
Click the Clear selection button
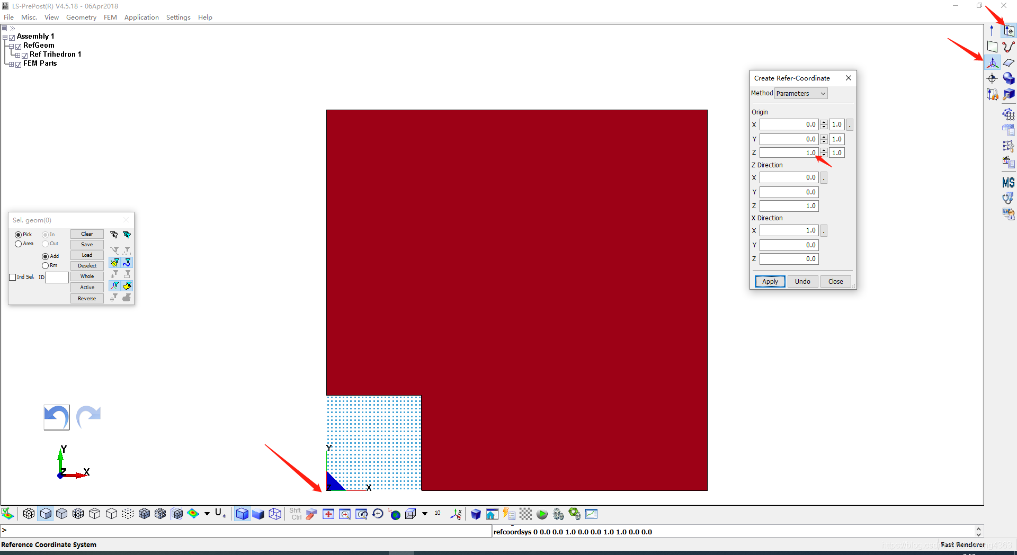click(x=87, y=234)
